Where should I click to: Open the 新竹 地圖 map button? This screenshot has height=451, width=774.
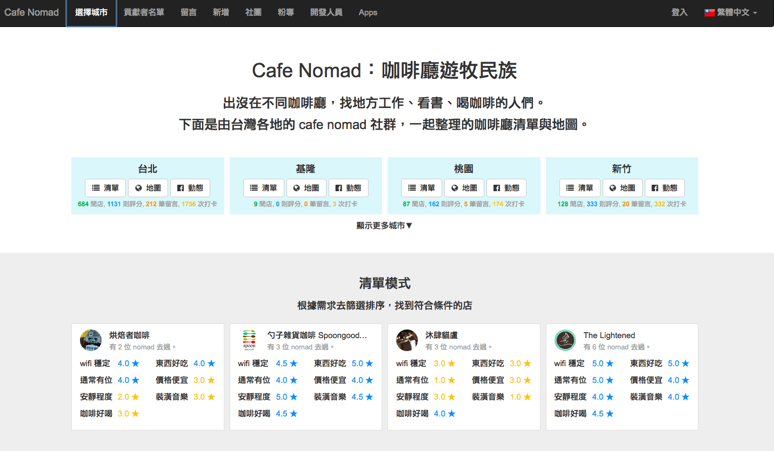[x=623, y=188]
